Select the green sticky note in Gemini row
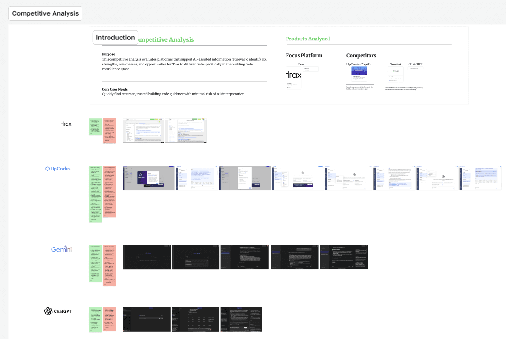This screenshot has height=339, width=506. pos(96,263)
